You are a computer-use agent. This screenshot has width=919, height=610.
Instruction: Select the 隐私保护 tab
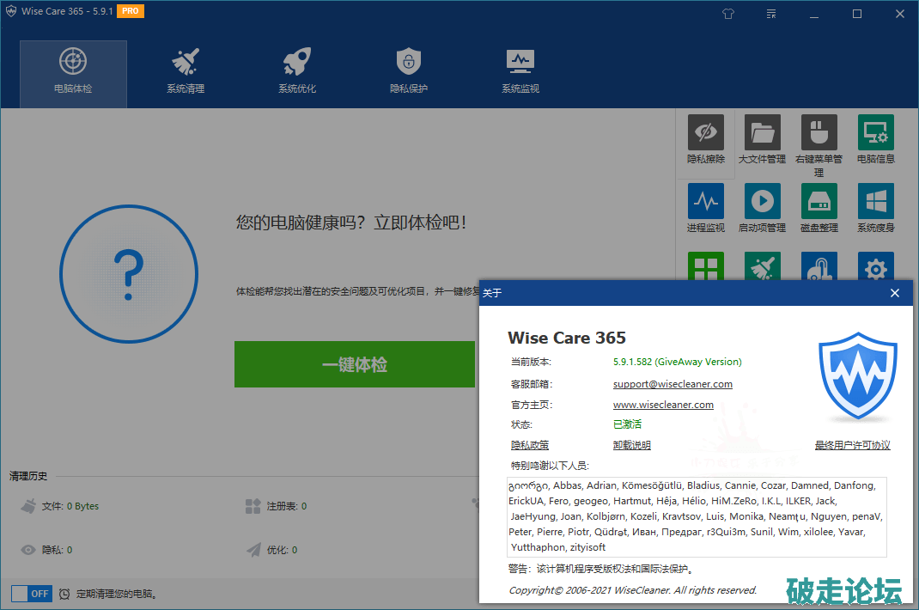pyautogui.click(x=409, y=72)
